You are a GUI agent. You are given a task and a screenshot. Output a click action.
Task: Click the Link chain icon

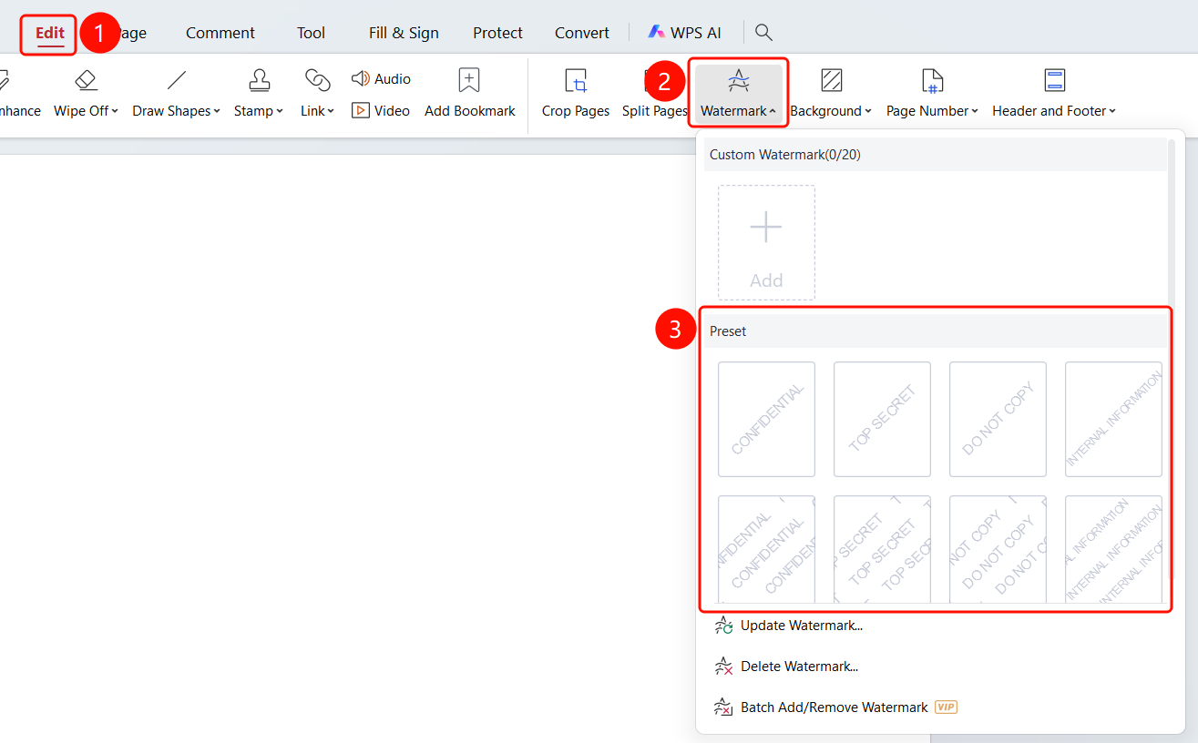click(318, 80)
